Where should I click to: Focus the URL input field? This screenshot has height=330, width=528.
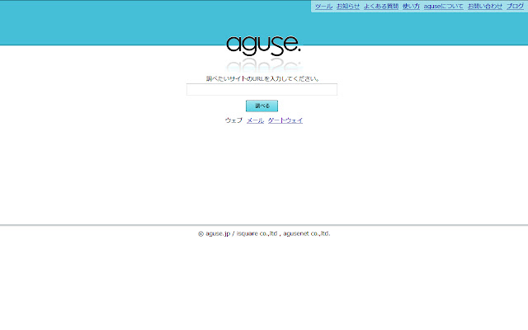tap(262, 90)
